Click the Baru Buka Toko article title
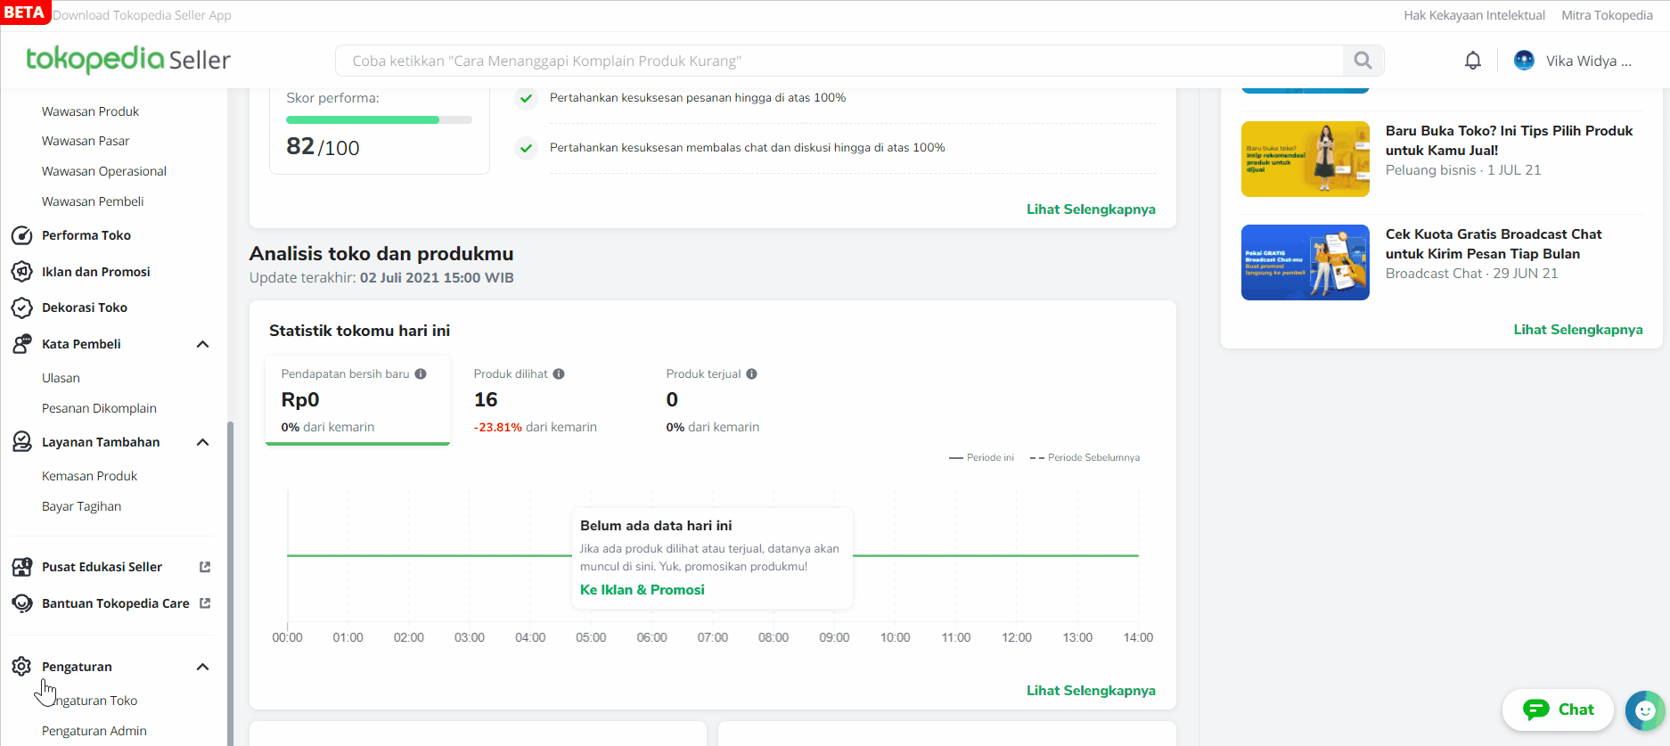1670x746 pixels. [x=1509, y=141]
